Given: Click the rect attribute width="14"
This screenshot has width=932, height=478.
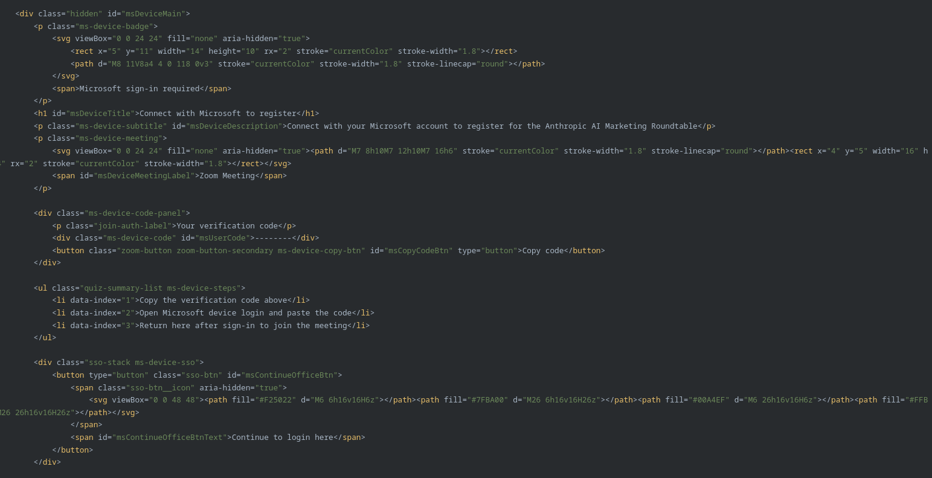Looking at the screenshot, I should [x=181, y=51].
